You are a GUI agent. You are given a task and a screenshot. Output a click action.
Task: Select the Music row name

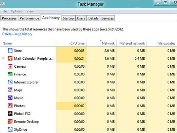(18, 98)
